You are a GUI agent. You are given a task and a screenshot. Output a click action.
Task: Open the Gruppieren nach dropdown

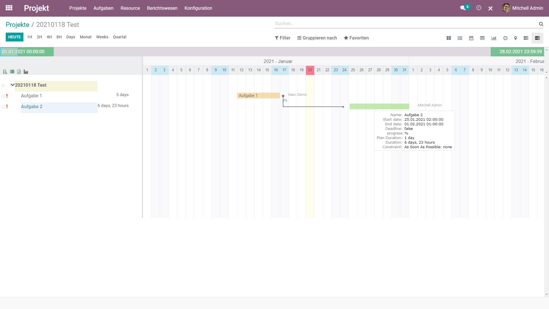tap(317, 38)
